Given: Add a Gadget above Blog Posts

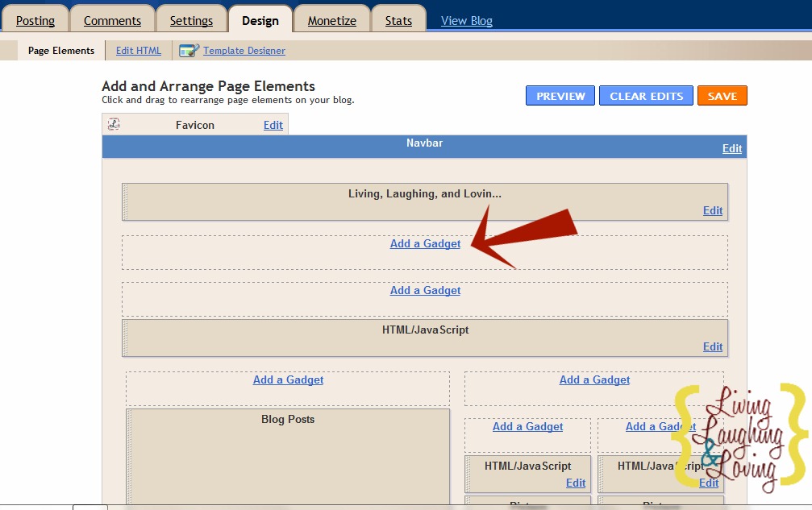Looking at the screenshot, I should tap(288, 379).
